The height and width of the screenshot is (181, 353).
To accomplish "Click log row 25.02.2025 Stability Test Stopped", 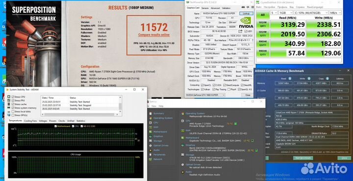I will click(80, 105).
